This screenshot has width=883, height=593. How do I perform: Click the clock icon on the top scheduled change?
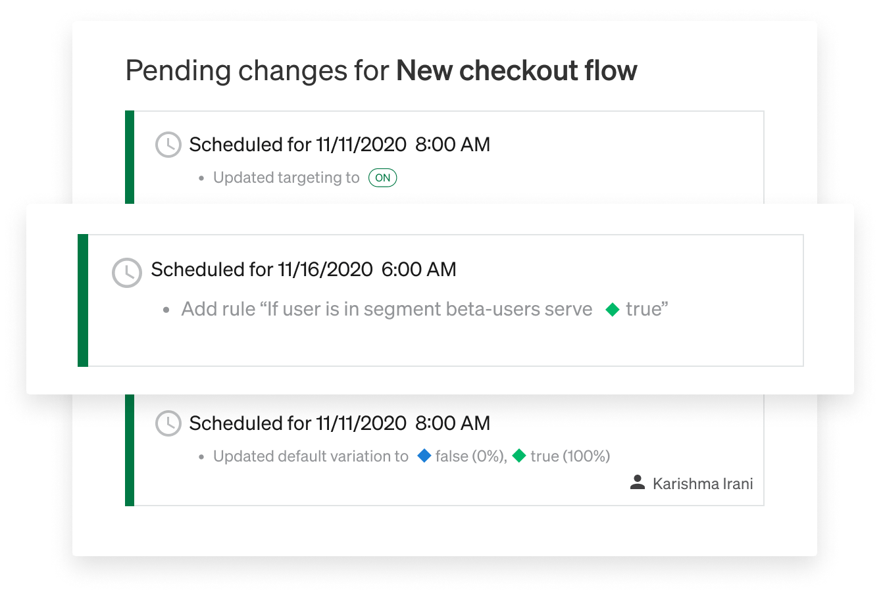pos(168,145)
